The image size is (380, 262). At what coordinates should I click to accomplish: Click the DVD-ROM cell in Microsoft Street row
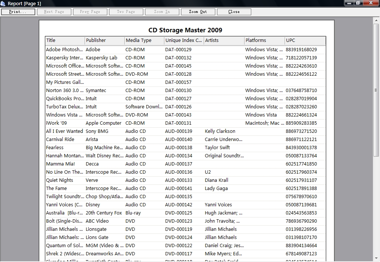tap(137, 74)
